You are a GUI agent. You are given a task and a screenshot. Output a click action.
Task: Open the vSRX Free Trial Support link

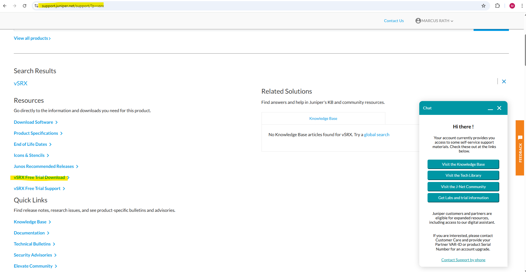pyautogui.click(x=39, y=189)
